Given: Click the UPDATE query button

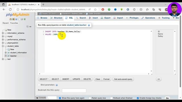Looking at the screenshot, I should pyautogui.click(x=76, y=79).
